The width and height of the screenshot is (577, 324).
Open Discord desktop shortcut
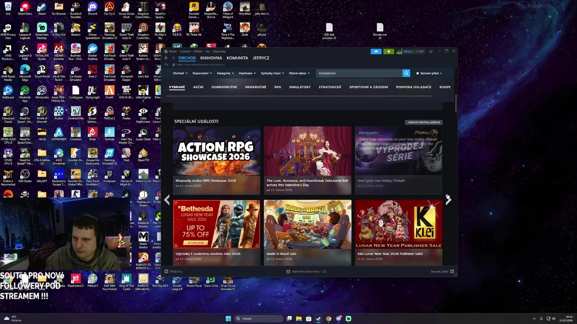point(92,9)
